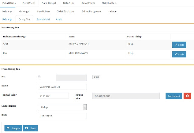
Task: Click the Status Hidup column header
Action: 134,37
